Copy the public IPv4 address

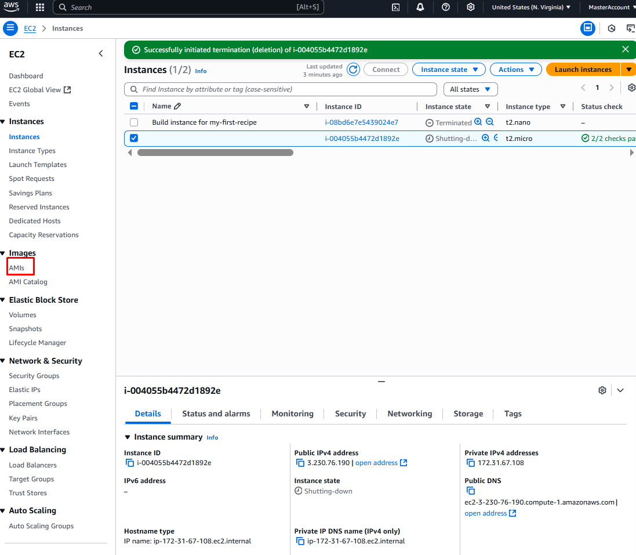tap(300, 463)
